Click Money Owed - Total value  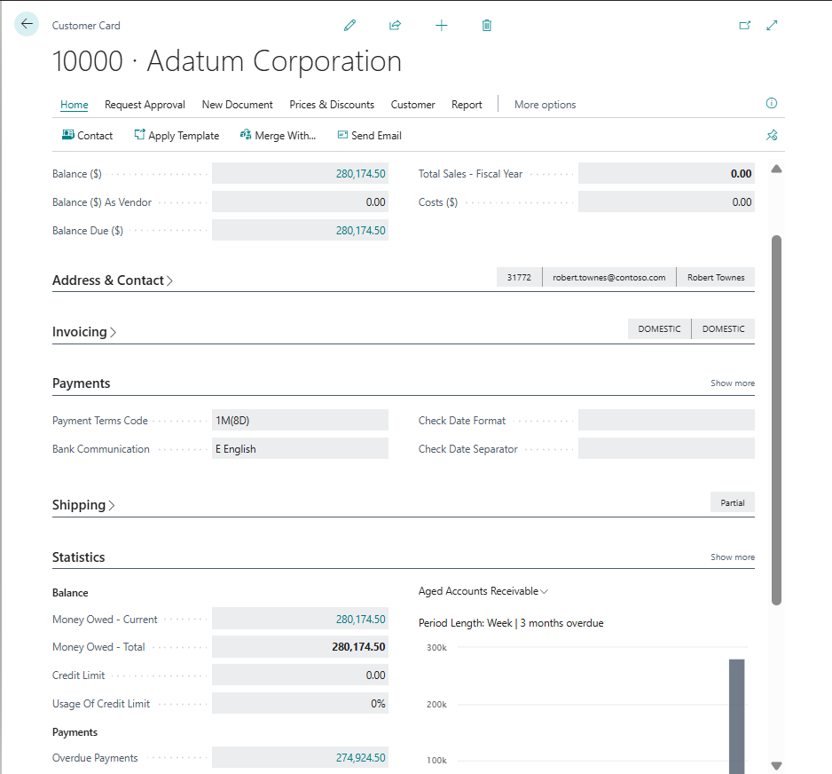click(300, 647)
